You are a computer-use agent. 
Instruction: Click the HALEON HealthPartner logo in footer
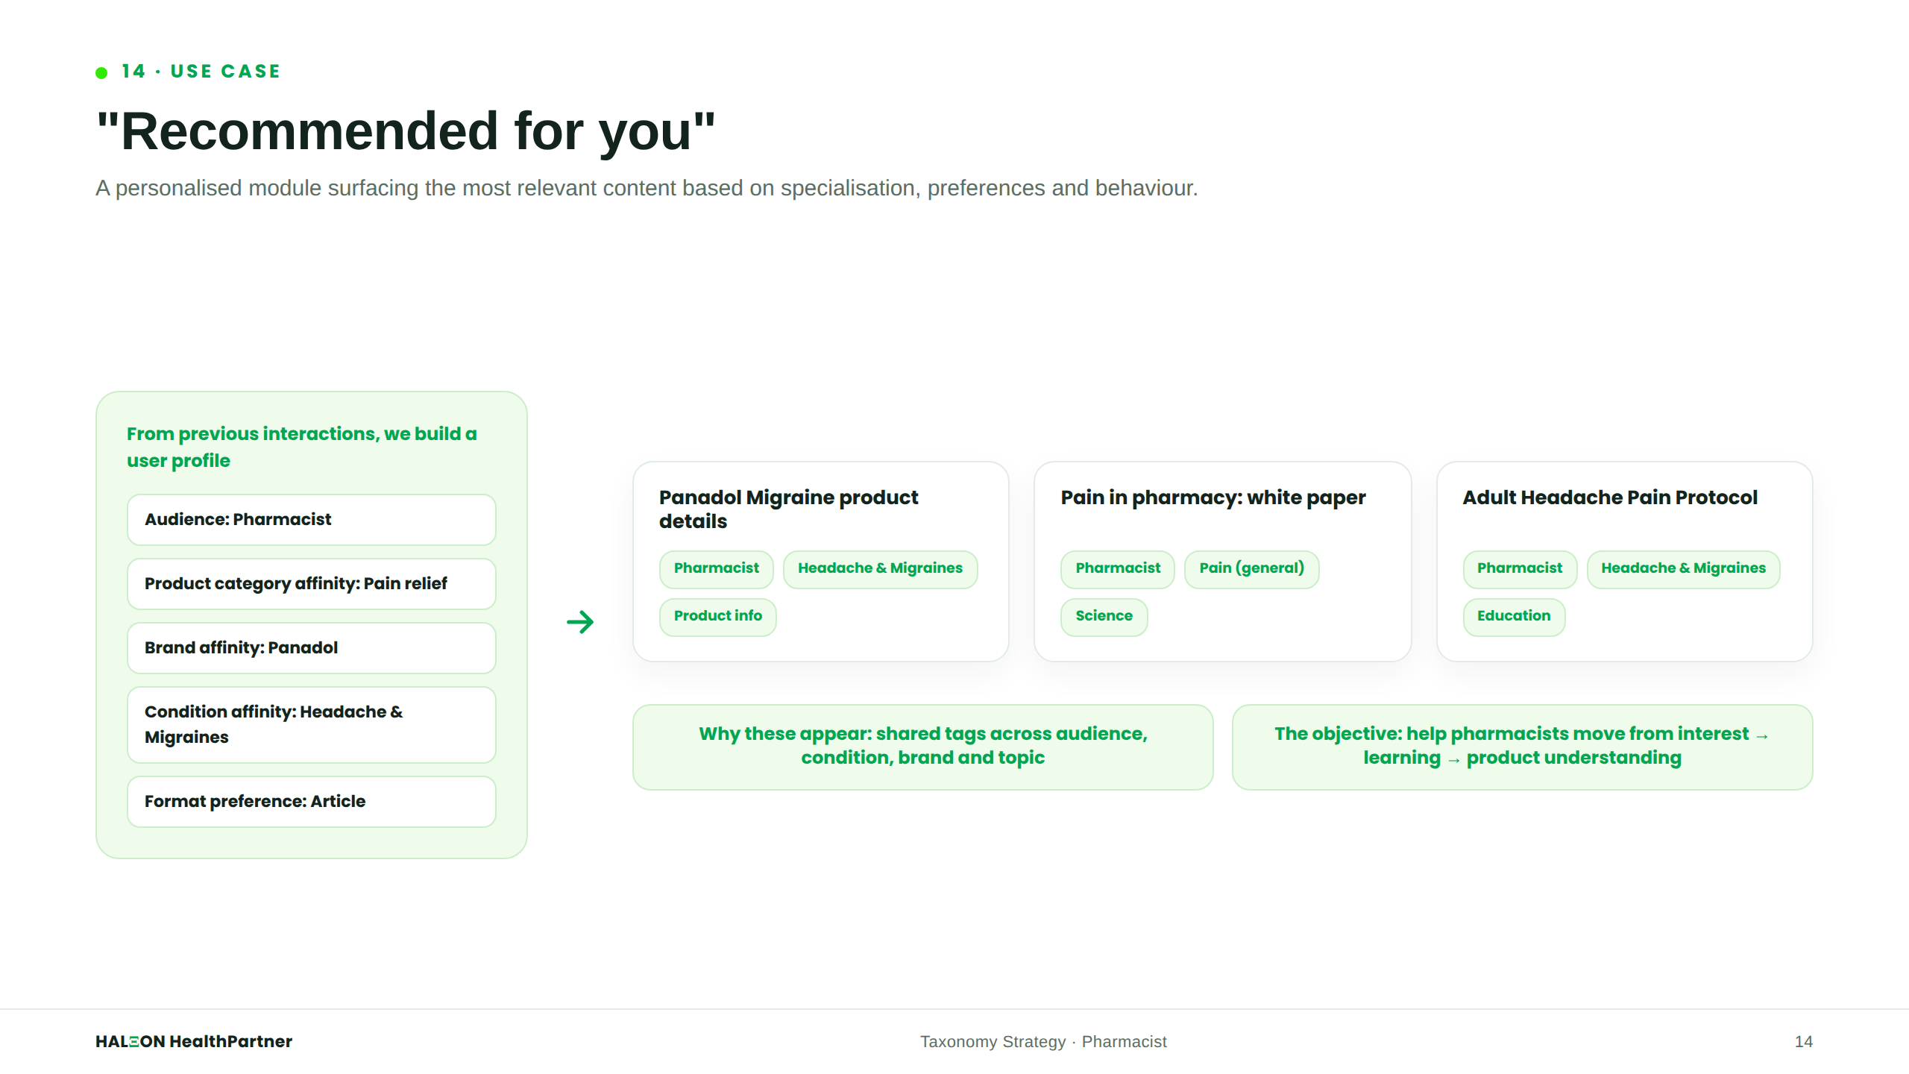coord(194,1041)
